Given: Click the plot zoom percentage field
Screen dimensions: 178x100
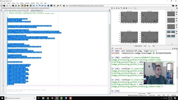Looking at the screenshot, I should [135, 8].
